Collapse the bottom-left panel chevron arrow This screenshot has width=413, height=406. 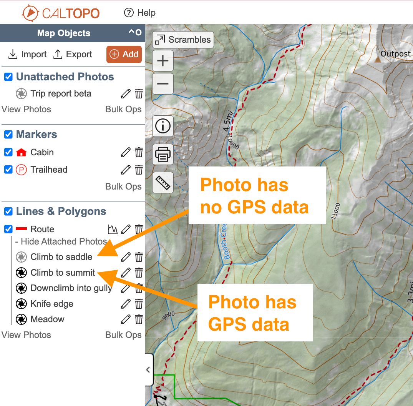148,369
